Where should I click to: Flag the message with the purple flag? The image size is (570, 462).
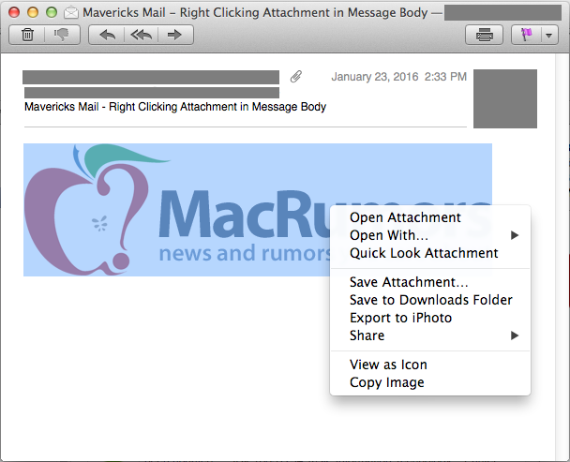pos(526,35)
